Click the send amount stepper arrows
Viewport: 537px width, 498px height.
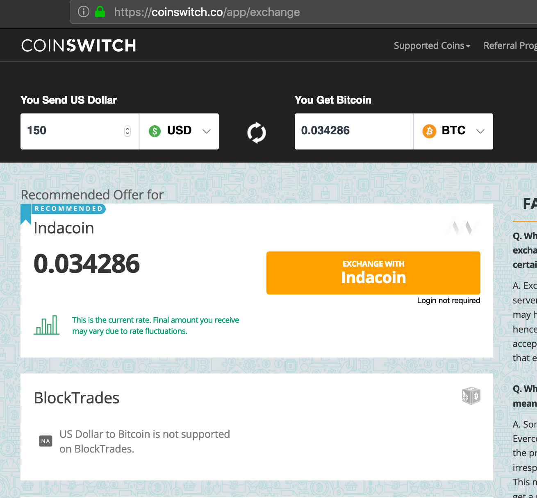[127, 131]
